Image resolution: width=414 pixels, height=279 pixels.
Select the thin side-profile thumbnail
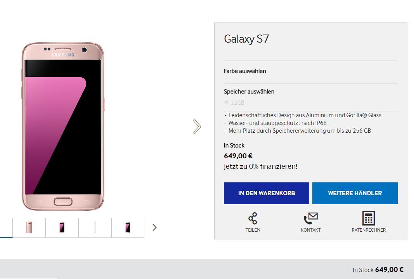tap(95, 227)
